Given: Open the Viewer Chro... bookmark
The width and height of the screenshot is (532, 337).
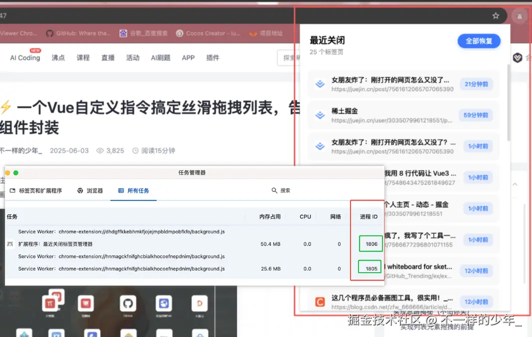Looking at the screenshot, I should point(18,33).
